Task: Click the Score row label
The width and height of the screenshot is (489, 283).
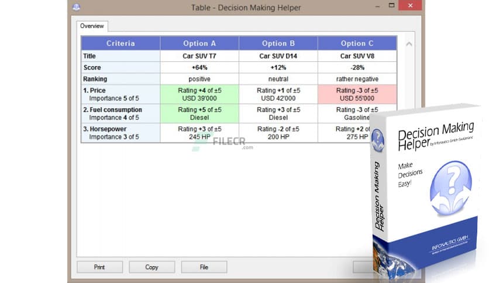Action: click(x=120, y=68)
